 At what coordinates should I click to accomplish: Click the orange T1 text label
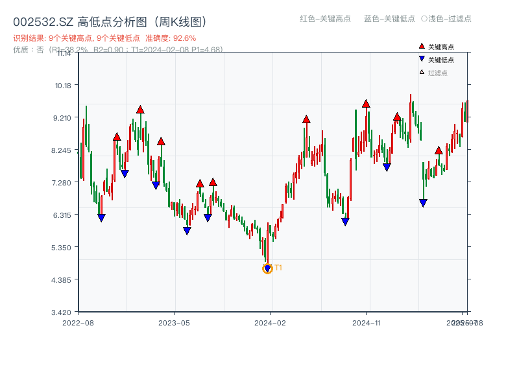pyautogui.click(x=278, y=268)
